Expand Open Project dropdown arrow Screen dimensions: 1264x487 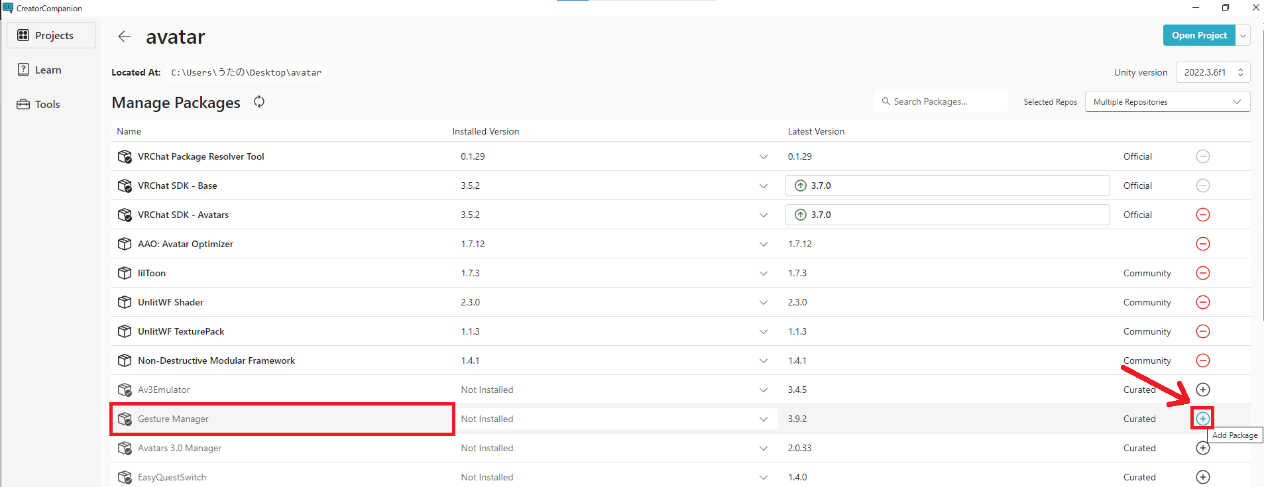(1243, 36)
